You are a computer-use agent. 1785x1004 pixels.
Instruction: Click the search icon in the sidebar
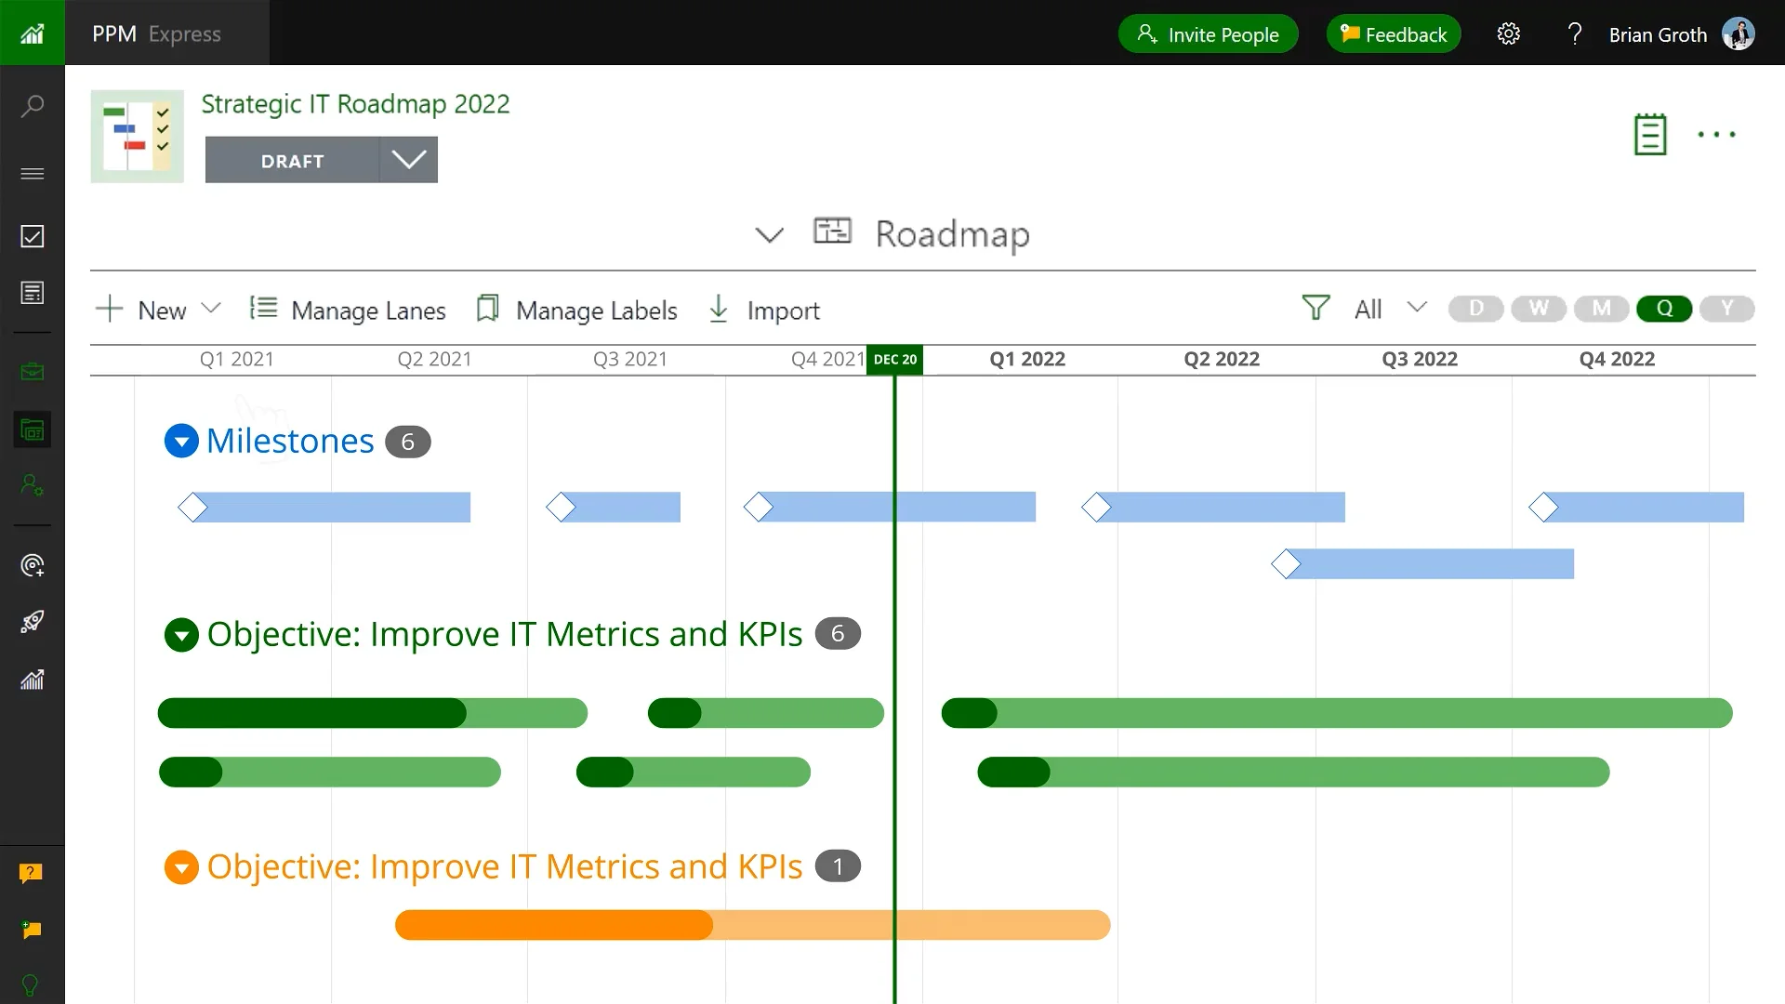[33, 106]
